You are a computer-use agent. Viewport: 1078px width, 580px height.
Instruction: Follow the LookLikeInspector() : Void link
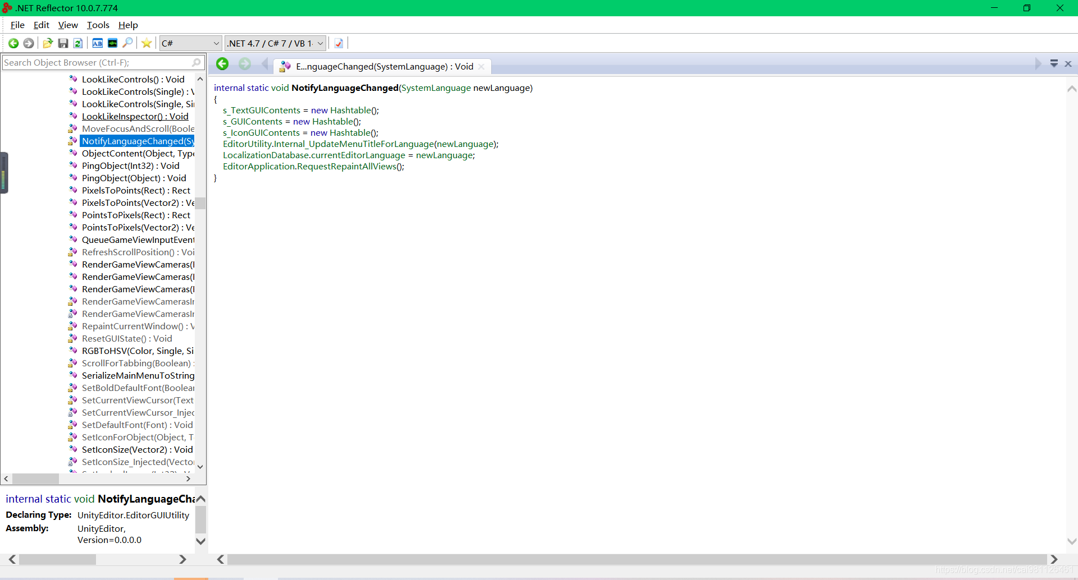pyautogui.click(x=135, y=116)
